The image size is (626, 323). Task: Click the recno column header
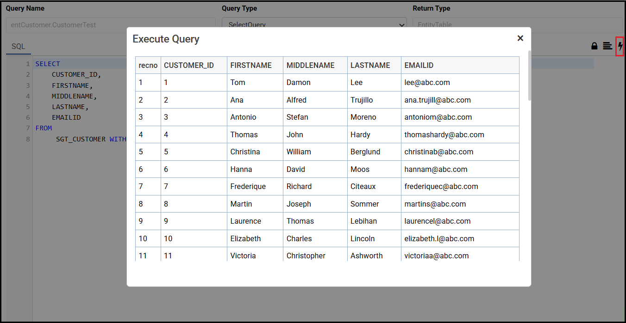[x=148, y=65]
